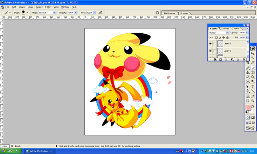
Task: Select the Line shape tool
Action: pos(253,91)
